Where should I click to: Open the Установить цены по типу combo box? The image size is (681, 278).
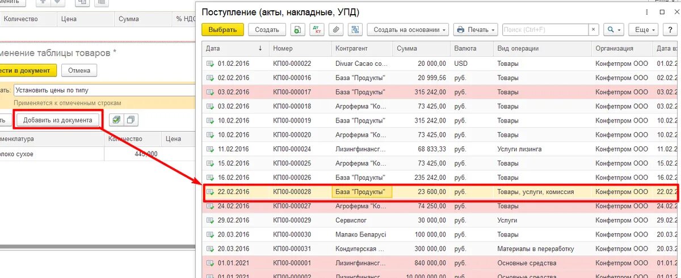coord(104,90)
